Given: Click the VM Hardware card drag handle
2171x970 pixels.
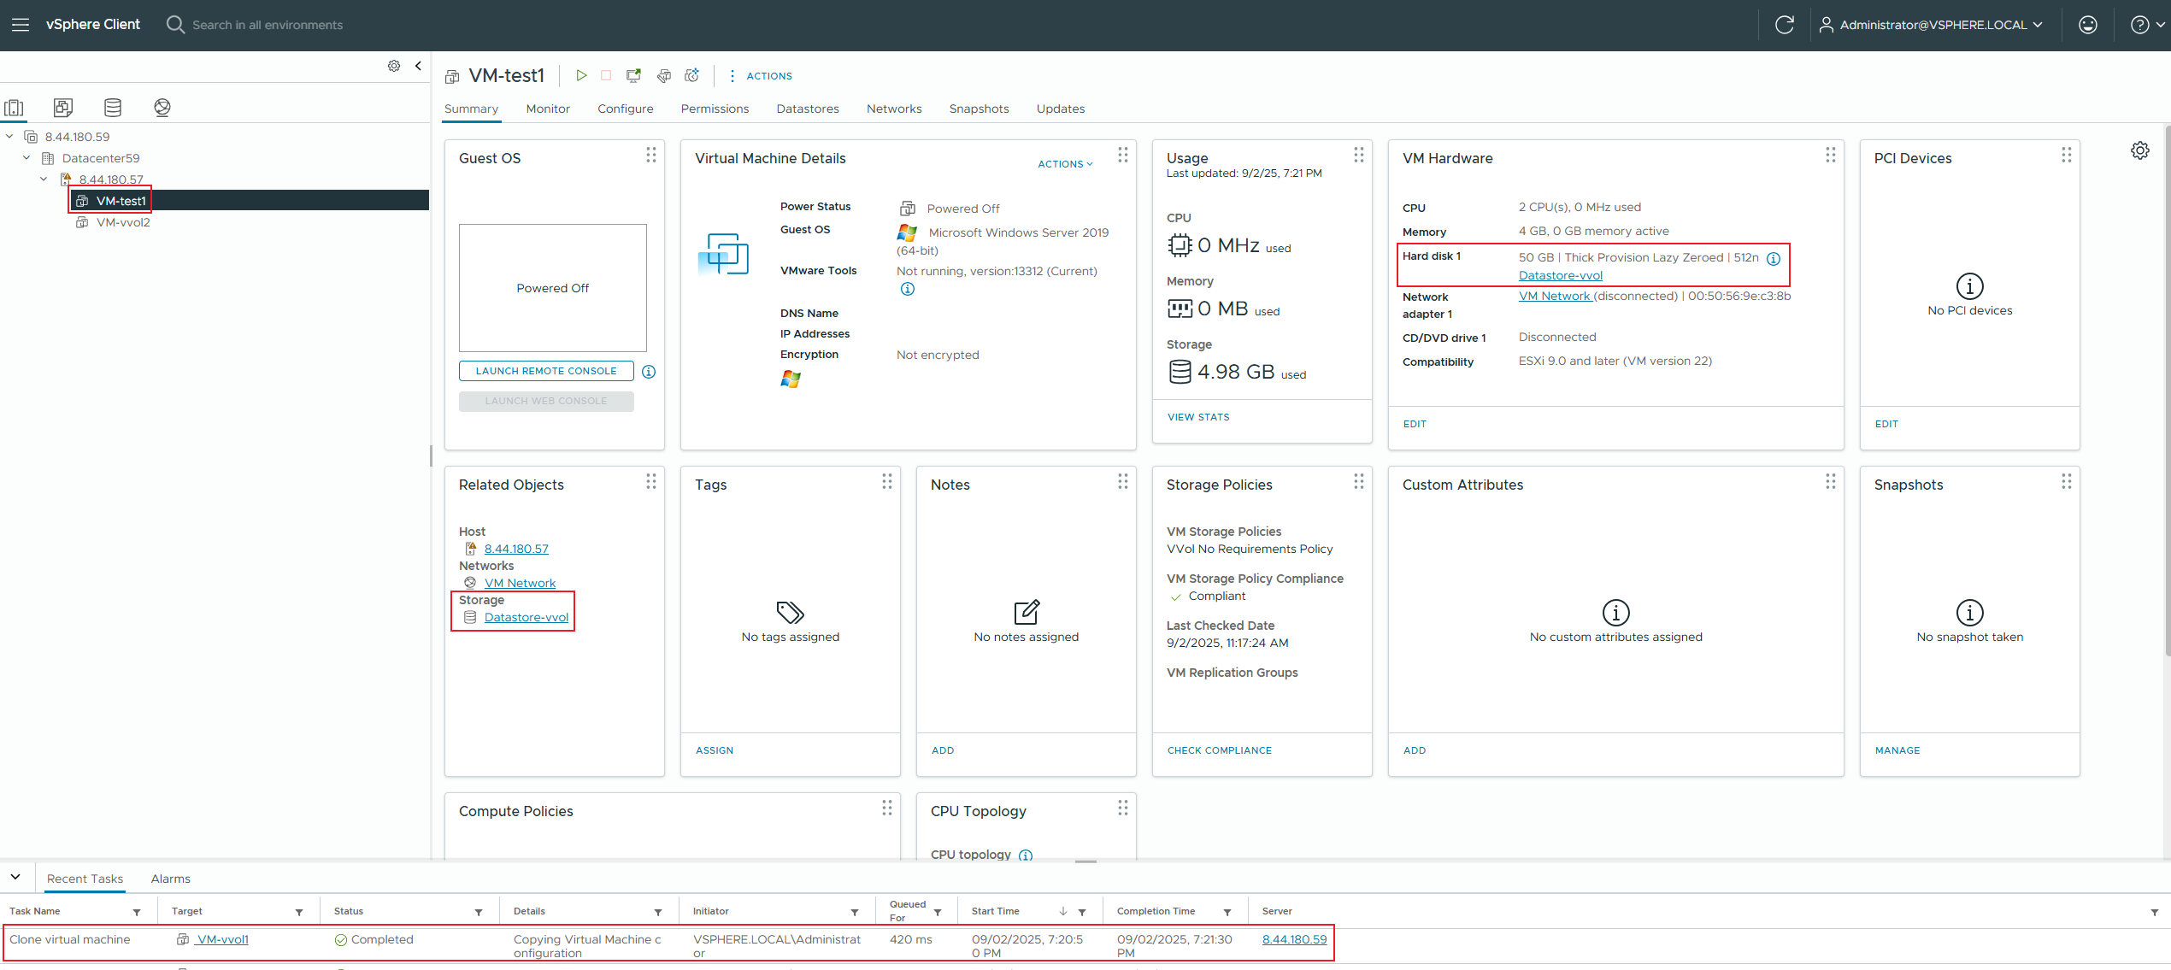Looking at the screenshot, I should click(x=1831, y=155).
